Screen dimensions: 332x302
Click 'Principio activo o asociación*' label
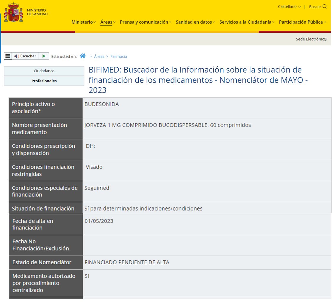[33, 108]
